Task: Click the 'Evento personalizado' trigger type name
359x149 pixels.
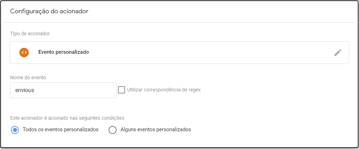Action: coord(63,52)
